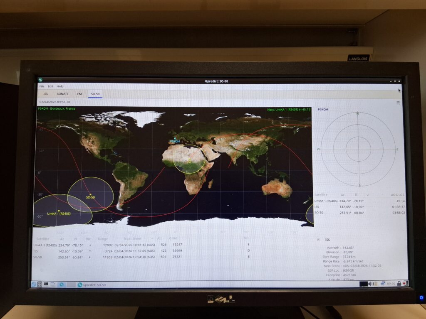The width and height of the screenshot is (426, 319).
Task: Click the Gpredict icon in title bar
Action: point(41,80)
